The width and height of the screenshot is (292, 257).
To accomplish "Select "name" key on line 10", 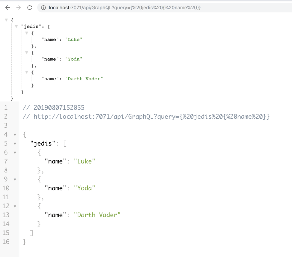I will click(x=55, y=188).
